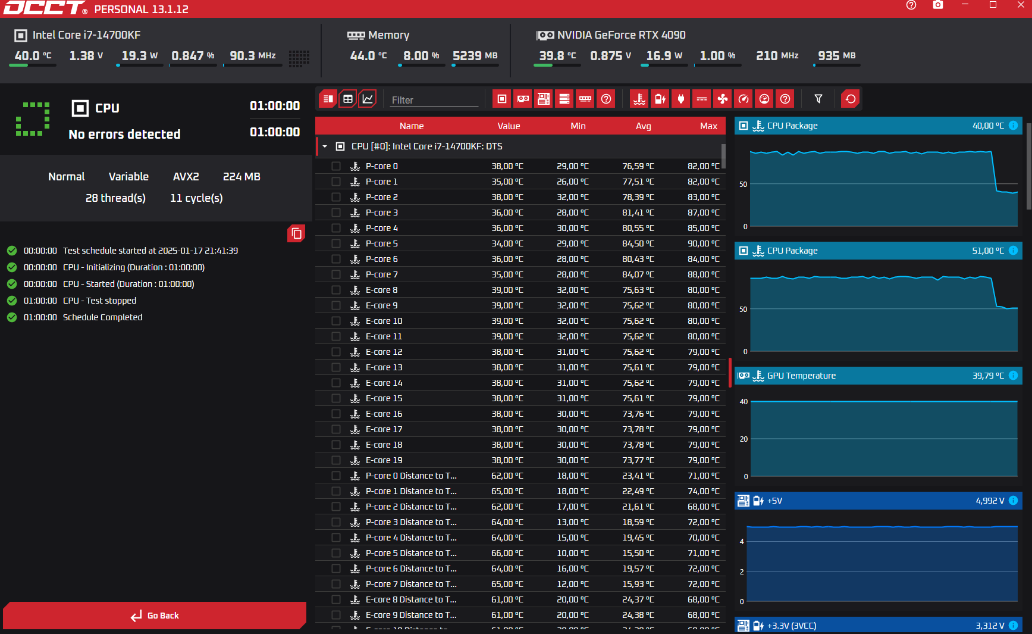Open info for +3.3V (3VCC) graph
Image resolution: width=1032 pixels, height=634 pixels.
[x=1014, y=626]
